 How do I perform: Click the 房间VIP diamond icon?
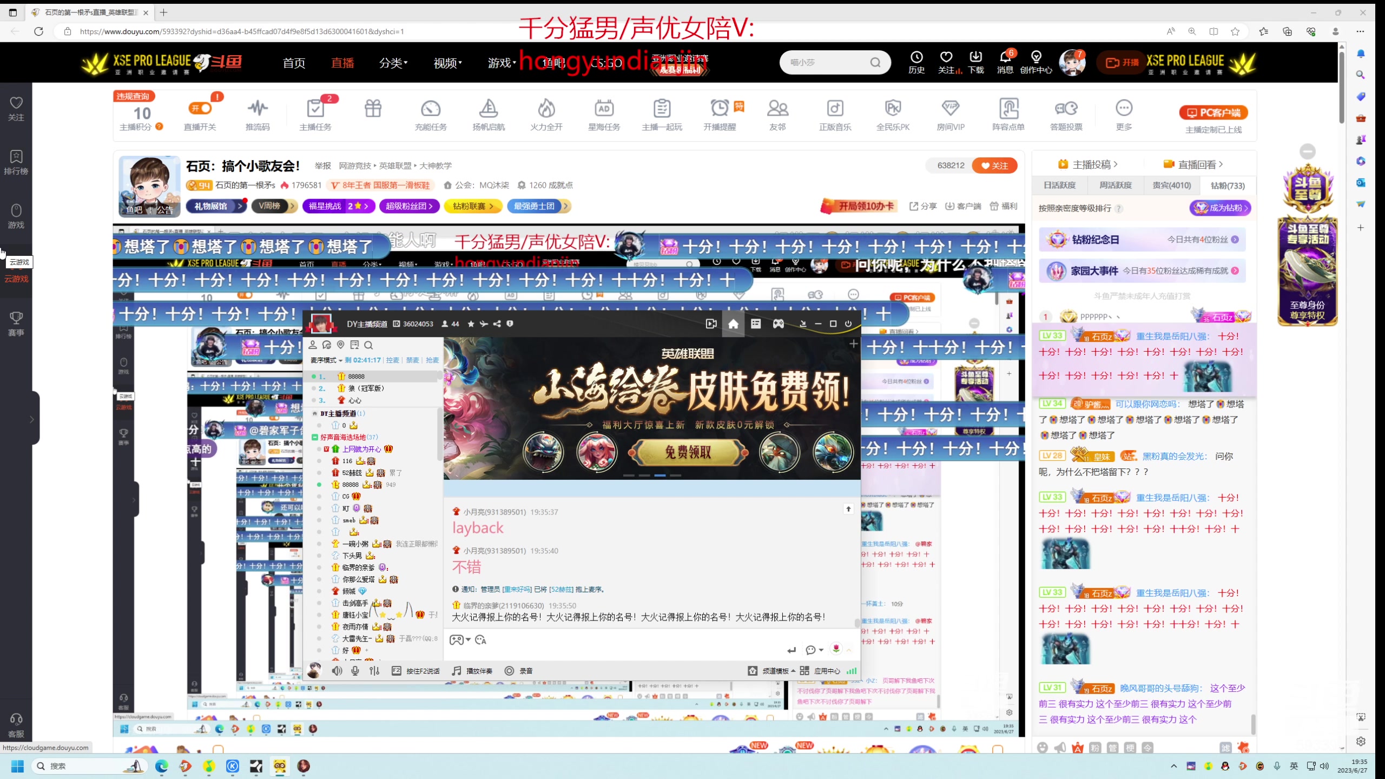(x=951, y=108)
